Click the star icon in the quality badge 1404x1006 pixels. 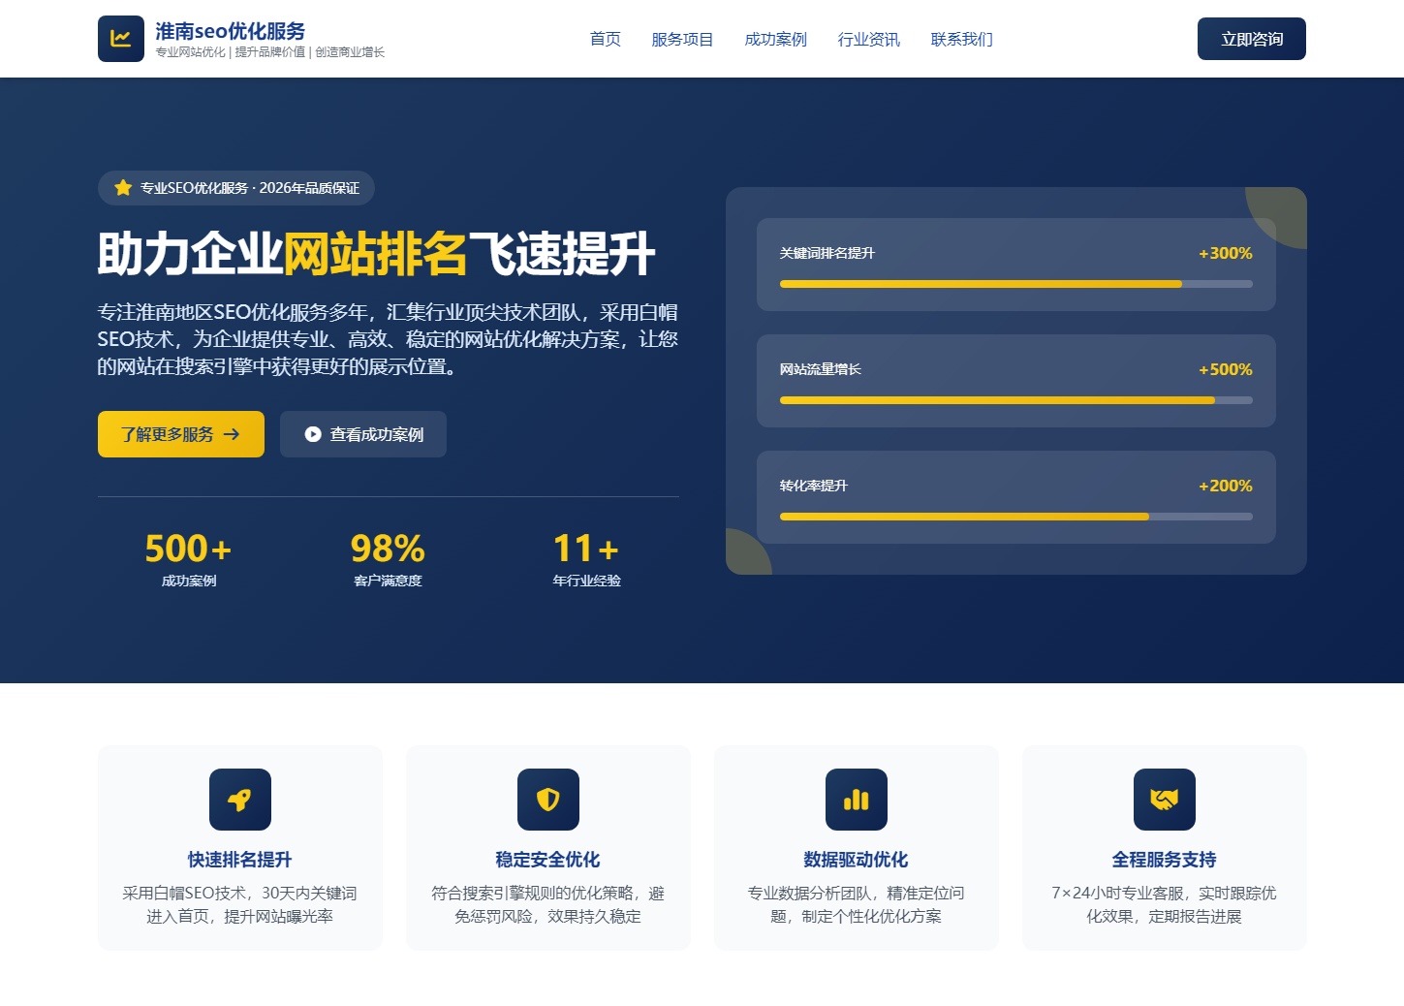tap(123, 188)
